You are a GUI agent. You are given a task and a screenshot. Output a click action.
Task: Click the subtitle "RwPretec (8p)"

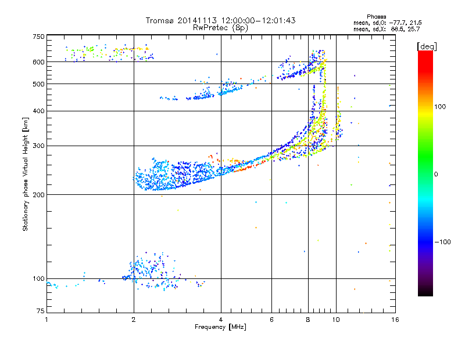click(220, 28)
